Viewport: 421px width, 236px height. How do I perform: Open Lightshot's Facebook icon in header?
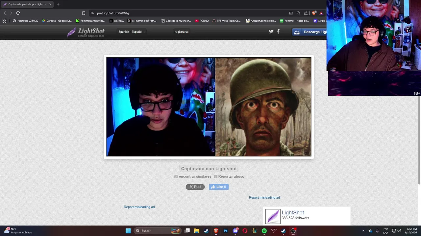tap(278, 31)
